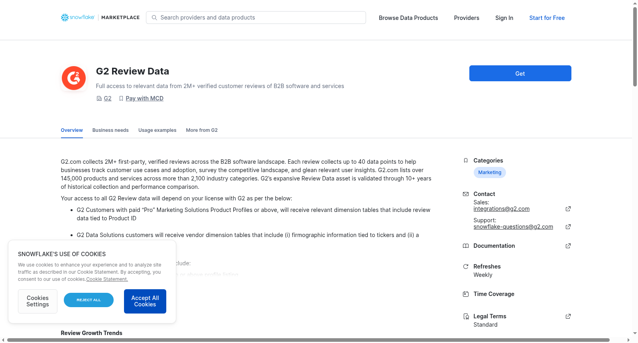Open the Usage examples tab

coord(157,130)
